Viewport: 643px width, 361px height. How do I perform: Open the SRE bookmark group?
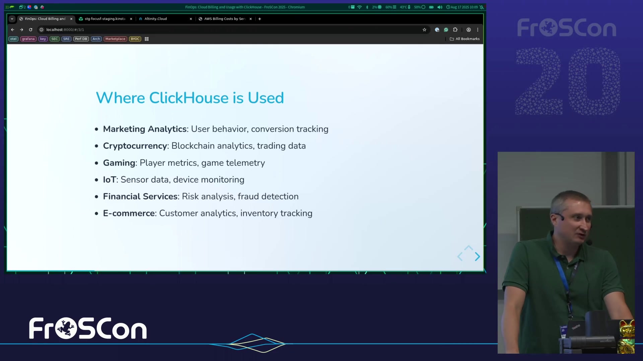pos(66,39)
